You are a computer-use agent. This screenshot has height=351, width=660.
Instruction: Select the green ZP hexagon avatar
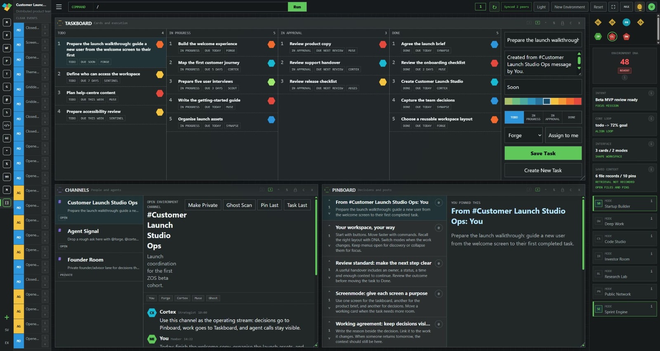tap(598, 37)
